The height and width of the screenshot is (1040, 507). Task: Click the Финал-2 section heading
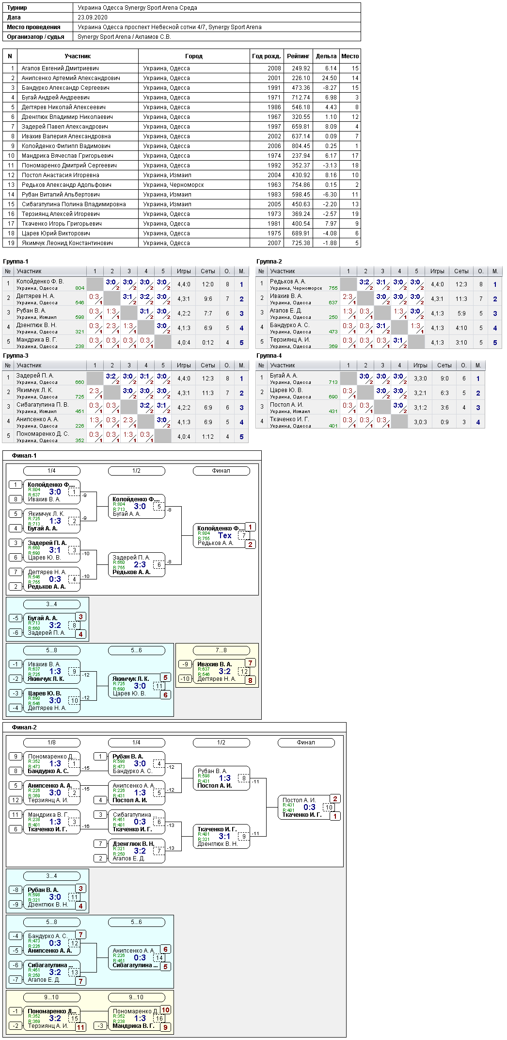tap(24, 727)
